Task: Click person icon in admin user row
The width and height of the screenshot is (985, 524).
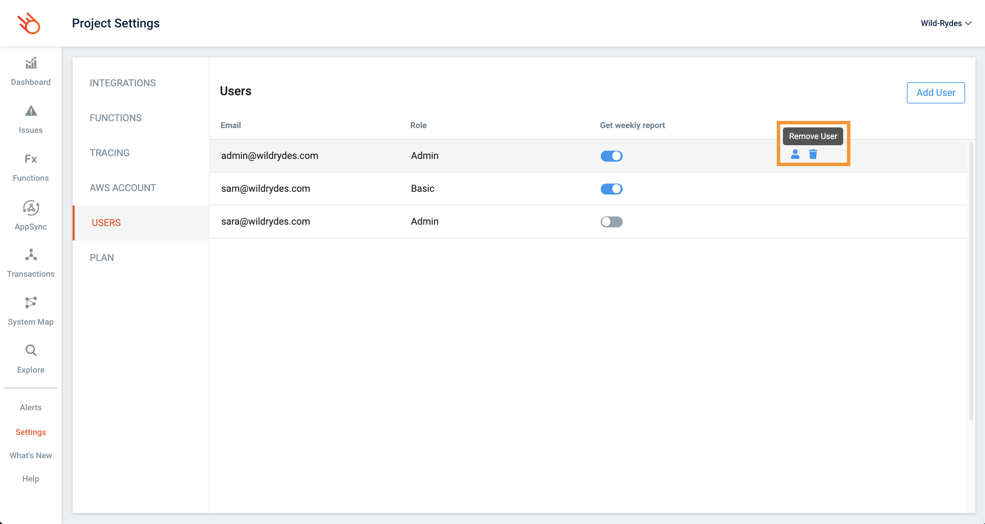Action: 795,154
